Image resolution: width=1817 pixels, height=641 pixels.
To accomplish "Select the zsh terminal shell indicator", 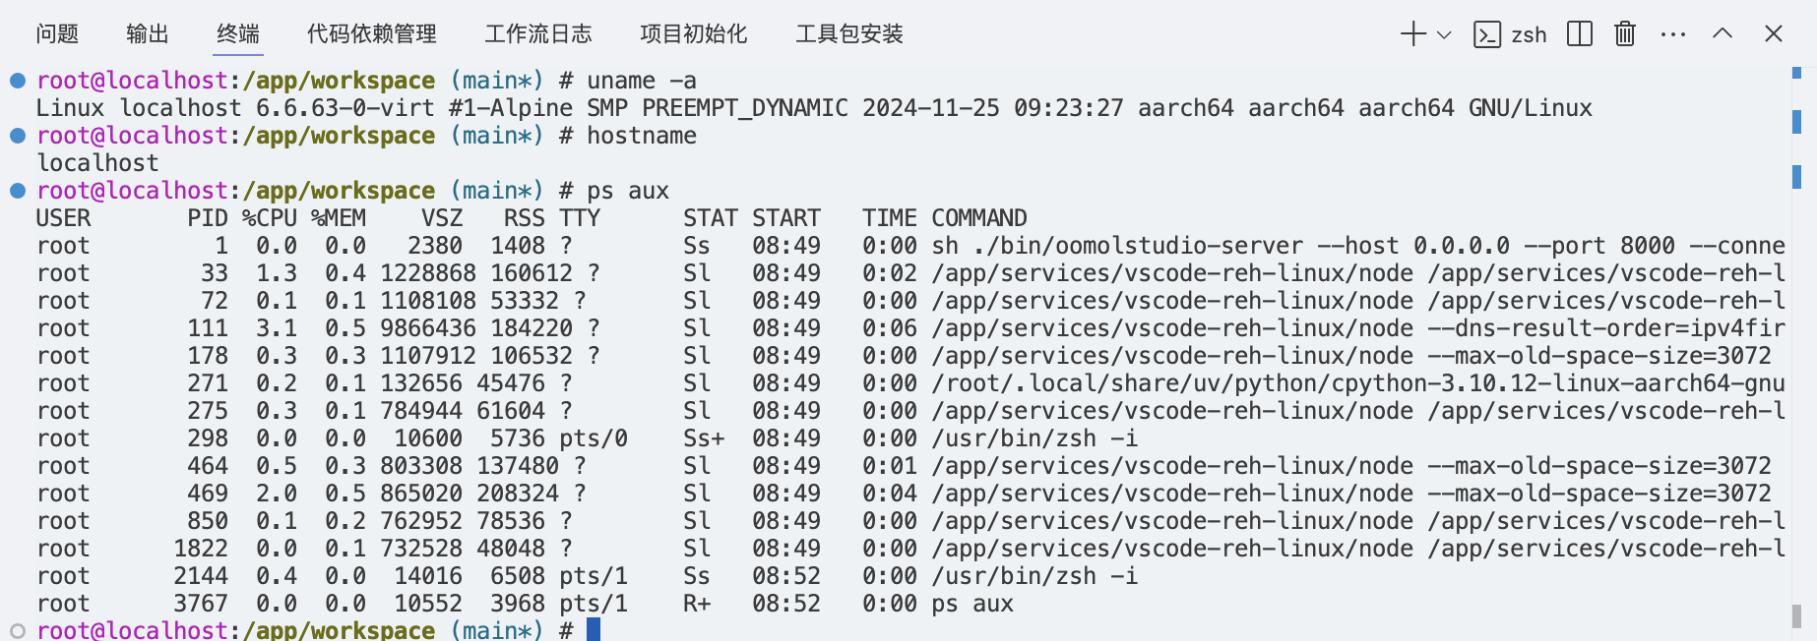I will click(x=1510, y=34).
